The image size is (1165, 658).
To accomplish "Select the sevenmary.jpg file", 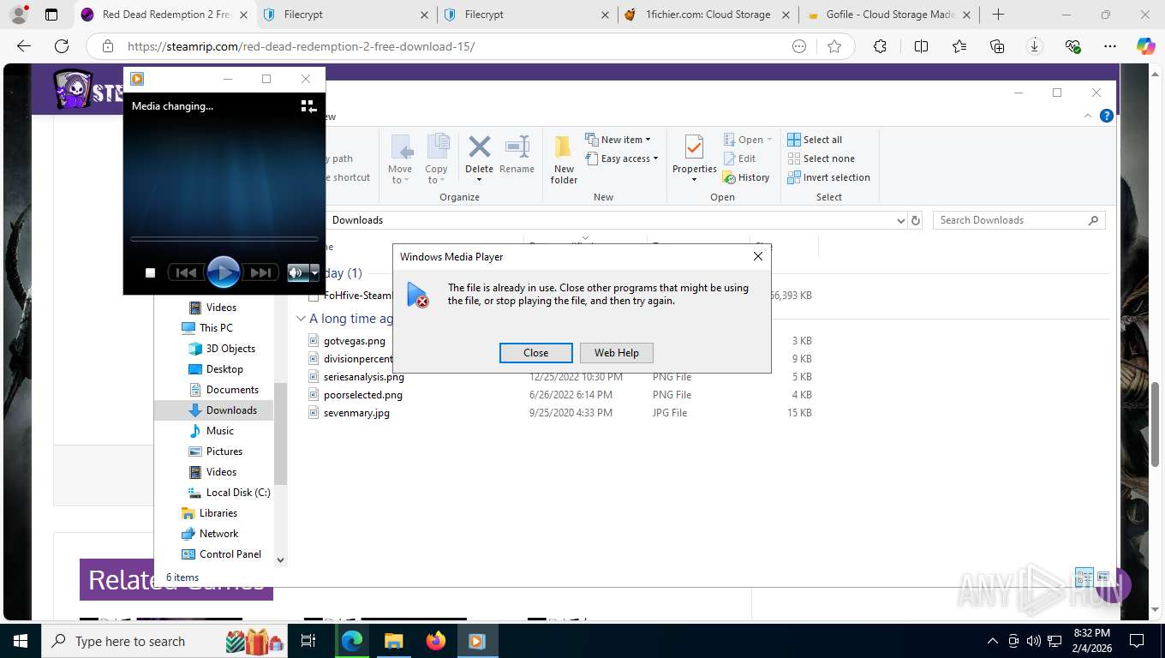I will click(x=356, y=413).
